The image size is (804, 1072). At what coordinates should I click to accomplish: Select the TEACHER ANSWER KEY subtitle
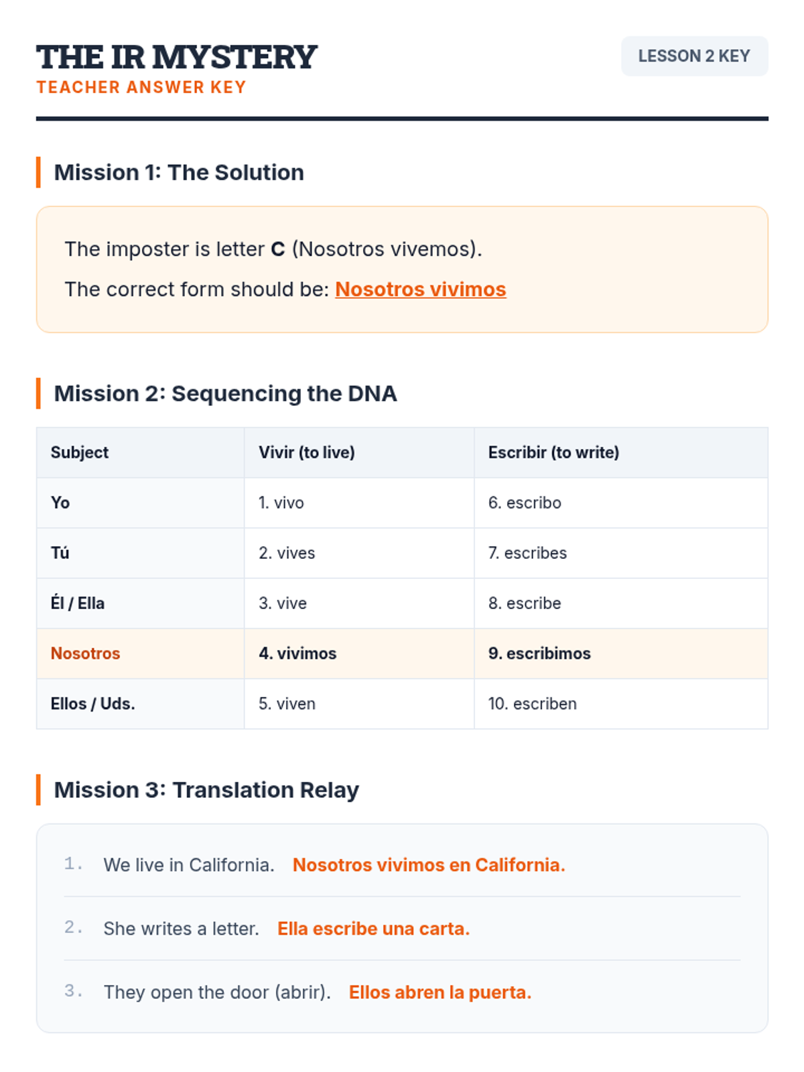pos(141,88)
